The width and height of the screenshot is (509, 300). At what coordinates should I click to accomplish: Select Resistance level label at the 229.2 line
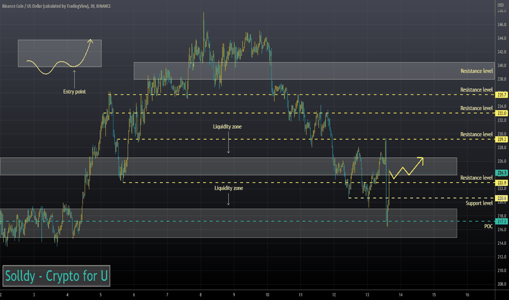tap(477, 134)
